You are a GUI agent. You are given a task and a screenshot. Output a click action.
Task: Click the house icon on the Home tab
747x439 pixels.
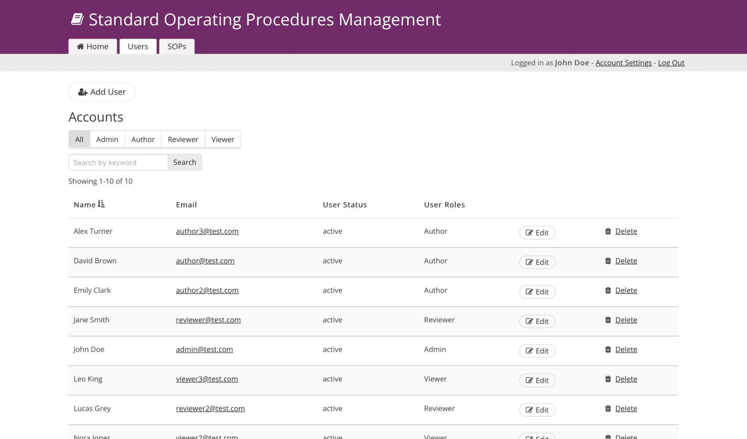(81, 46)
